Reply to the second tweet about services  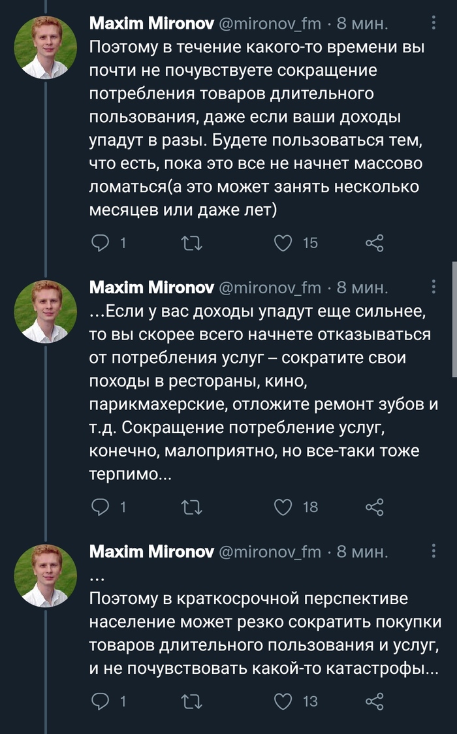100,506
